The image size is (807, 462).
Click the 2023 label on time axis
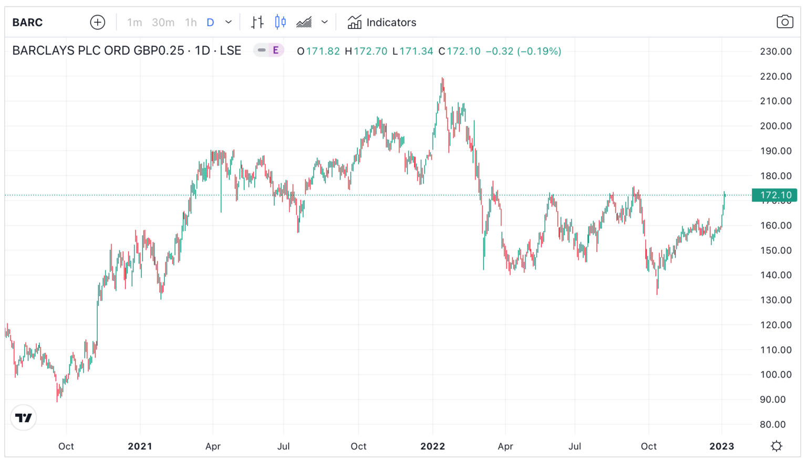(722, 446)
